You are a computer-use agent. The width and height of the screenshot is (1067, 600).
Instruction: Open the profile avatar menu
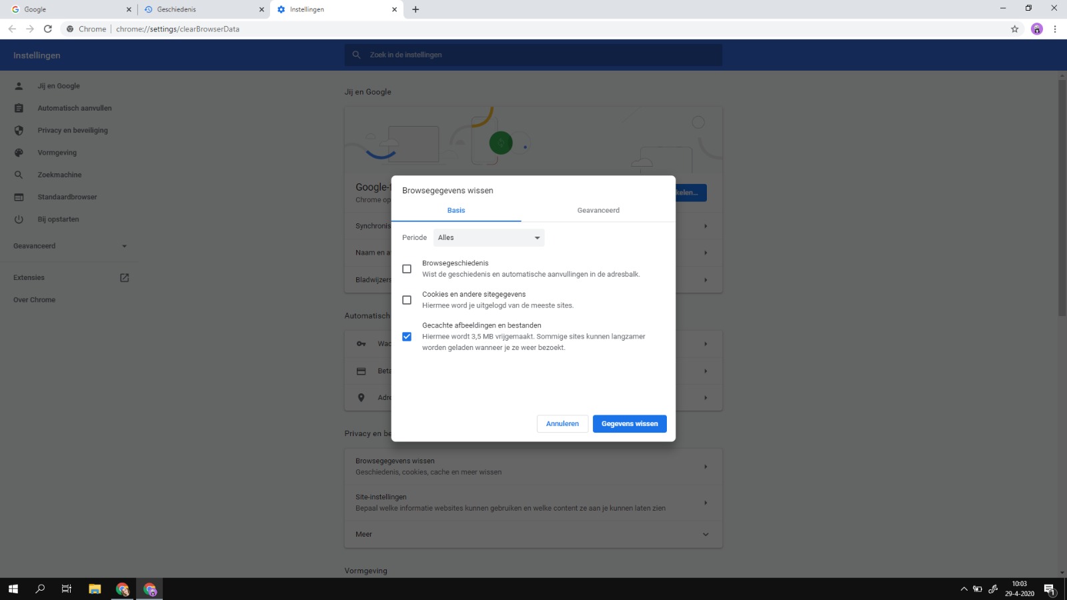click(x=1036, y=29)
